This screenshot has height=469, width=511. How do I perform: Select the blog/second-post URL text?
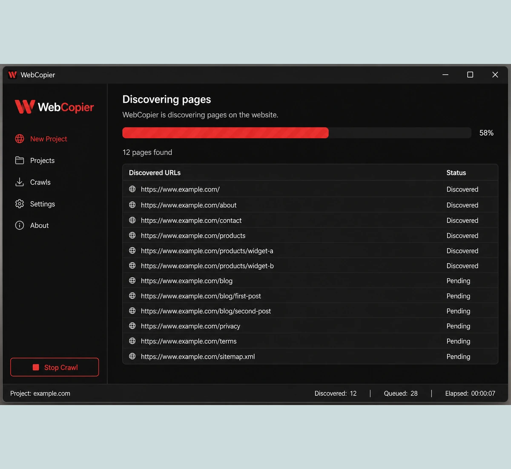pos(206,311)
